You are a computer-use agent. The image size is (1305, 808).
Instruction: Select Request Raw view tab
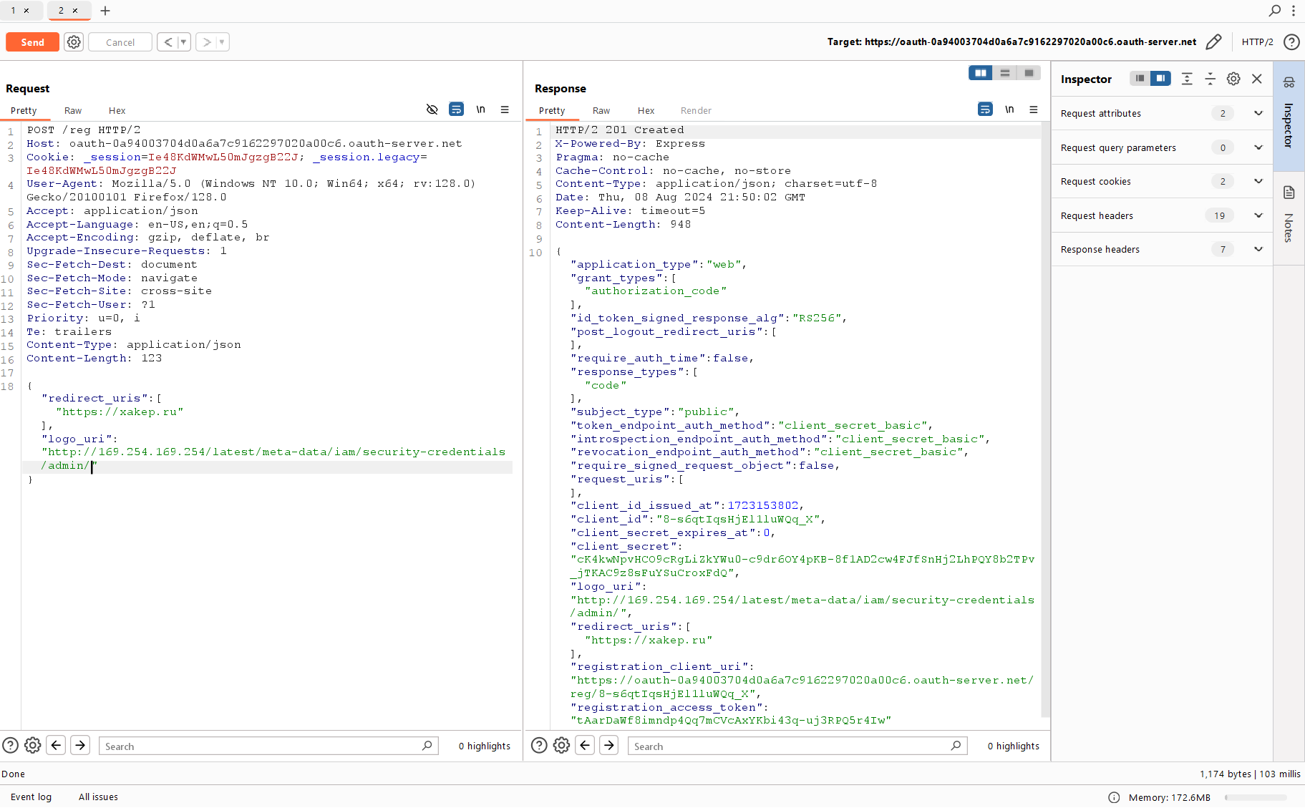73,111
